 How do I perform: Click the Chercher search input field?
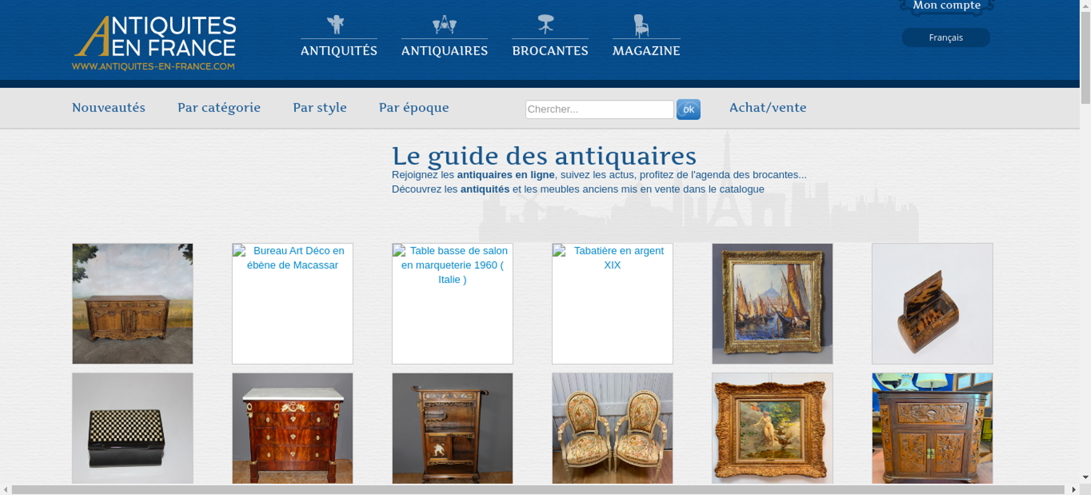tap(599, 109)
